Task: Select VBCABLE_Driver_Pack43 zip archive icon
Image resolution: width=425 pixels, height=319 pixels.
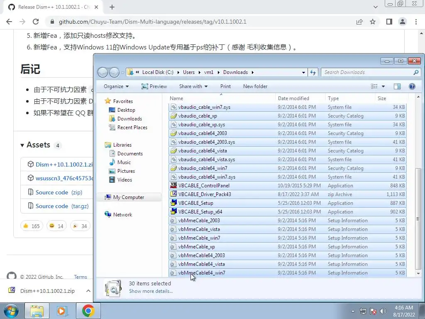Action: (173, 194)
